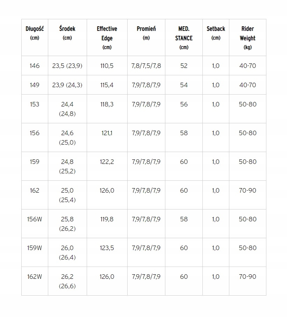
Task: Select the Effective Edge column header
Action: 107,38
